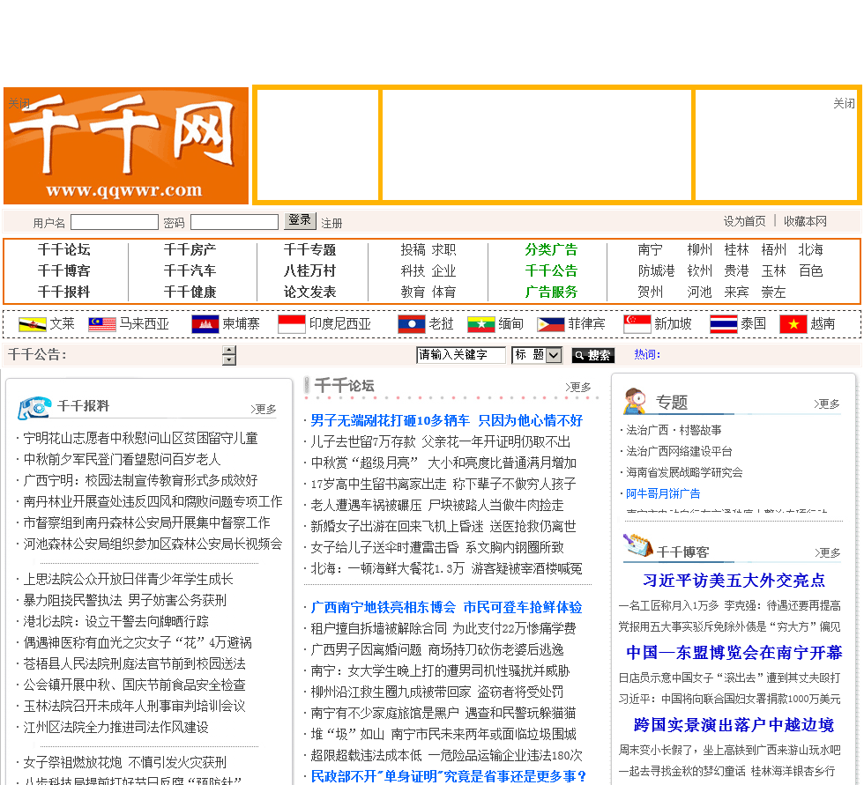Click the magnifier figure icon beside 专题

click(635, 400)
